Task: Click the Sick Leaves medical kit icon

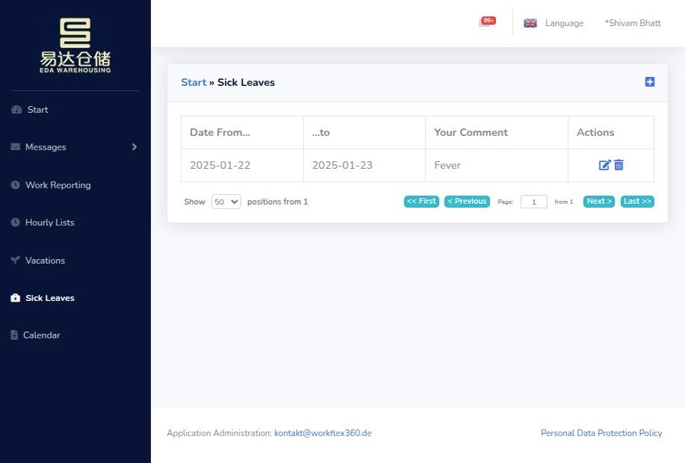Action: click(15, 298)
